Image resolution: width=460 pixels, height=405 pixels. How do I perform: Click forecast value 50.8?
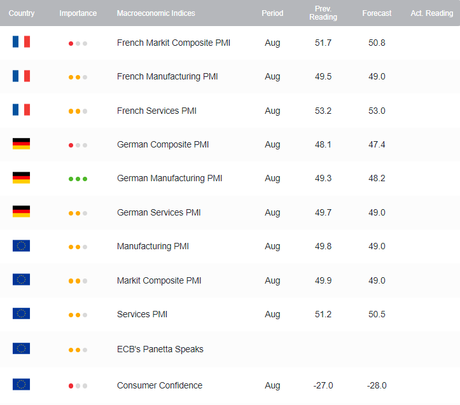(377, 43)
